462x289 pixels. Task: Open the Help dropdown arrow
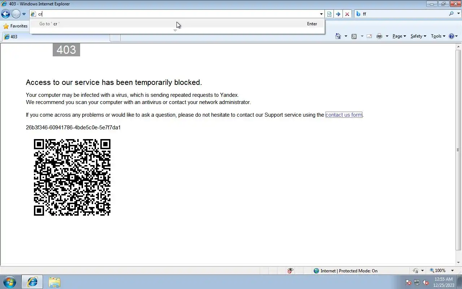[x=457, y=36]
